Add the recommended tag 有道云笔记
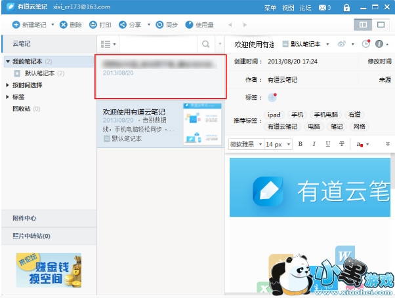Screen dimensions: 395x298 click(x=282, y=126)
